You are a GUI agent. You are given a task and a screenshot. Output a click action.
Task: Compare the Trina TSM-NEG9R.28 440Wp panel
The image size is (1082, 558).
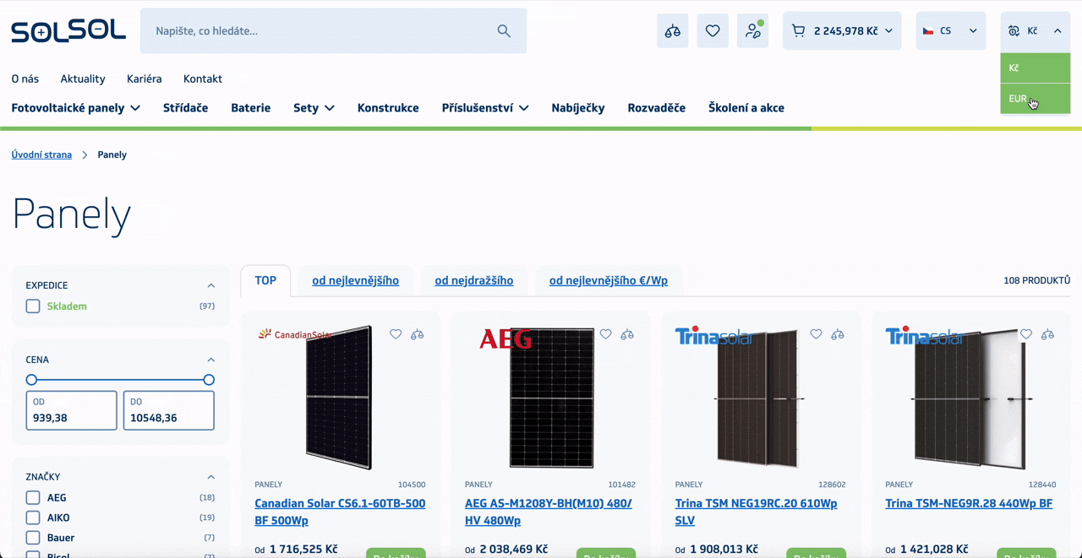[1048, 334]
